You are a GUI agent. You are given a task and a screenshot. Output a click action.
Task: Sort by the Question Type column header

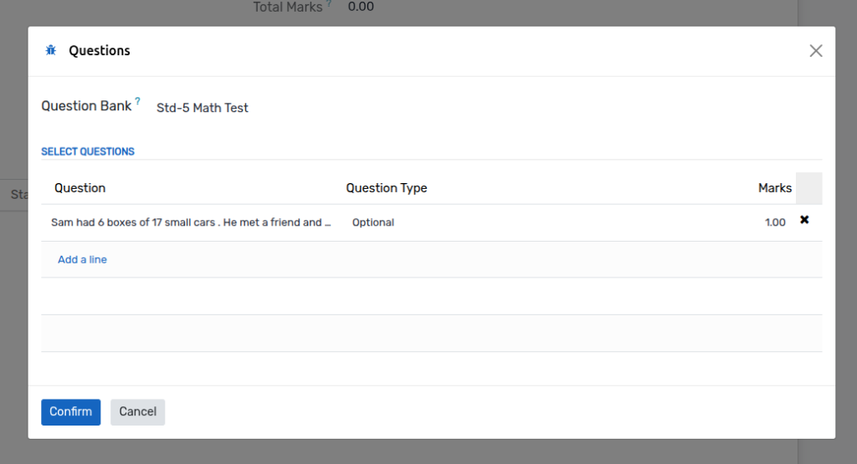pyautogui.click(x=387, y=188)
